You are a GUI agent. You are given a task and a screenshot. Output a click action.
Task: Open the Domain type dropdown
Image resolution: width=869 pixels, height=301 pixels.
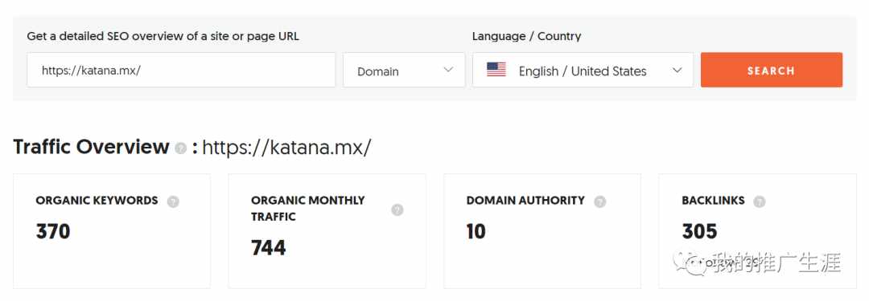coord(404,70)
